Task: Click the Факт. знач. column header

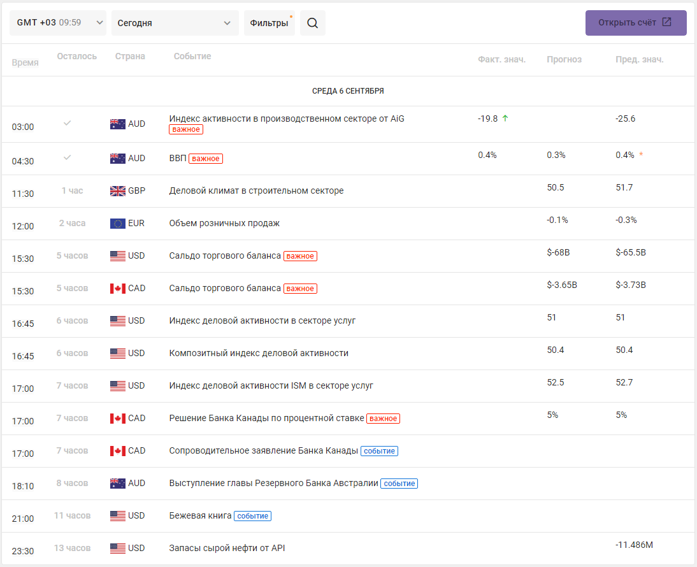Action: [x=502, y=59]
